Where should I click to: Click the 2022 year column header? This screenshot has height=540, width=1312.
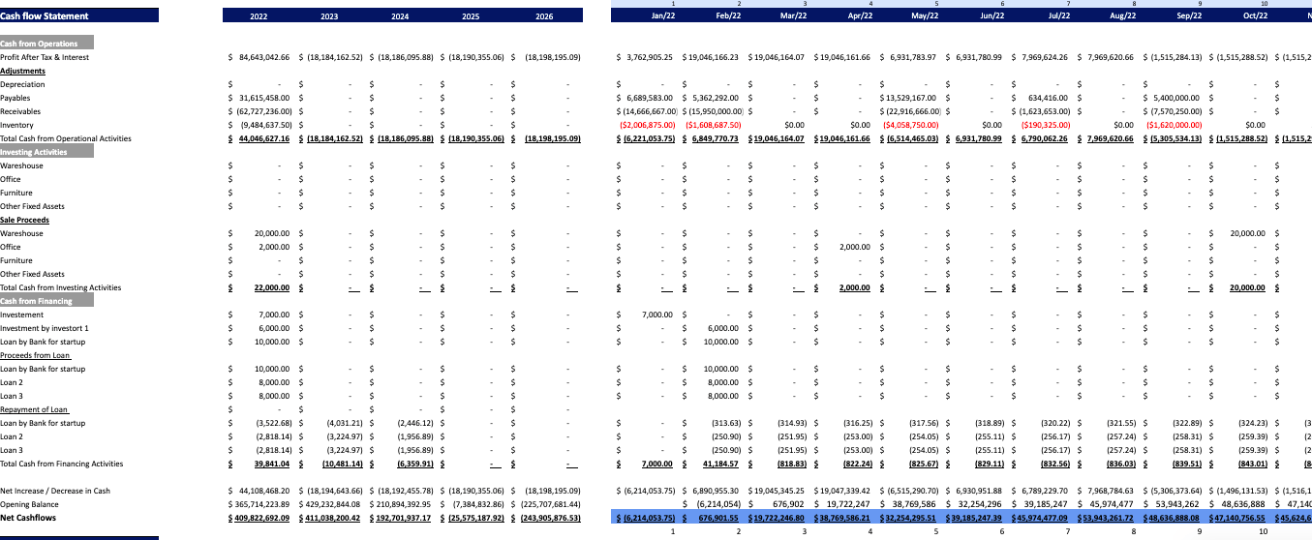tap(259, 16)
